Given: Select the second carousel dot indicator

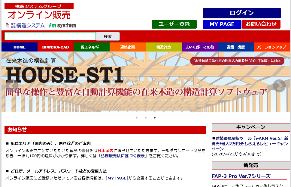Looking at the screenshot, I should (x=146, y=118).
